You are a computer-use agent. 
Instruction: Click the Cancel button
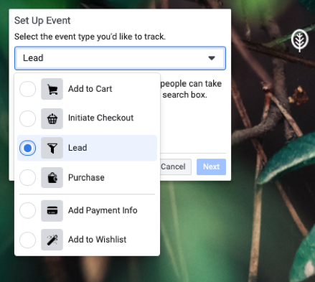click(176, 166)
